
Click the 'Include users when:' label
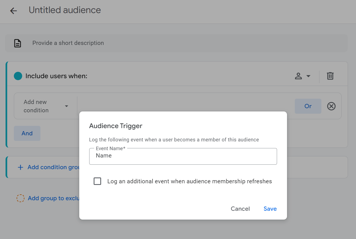point(57,76)
